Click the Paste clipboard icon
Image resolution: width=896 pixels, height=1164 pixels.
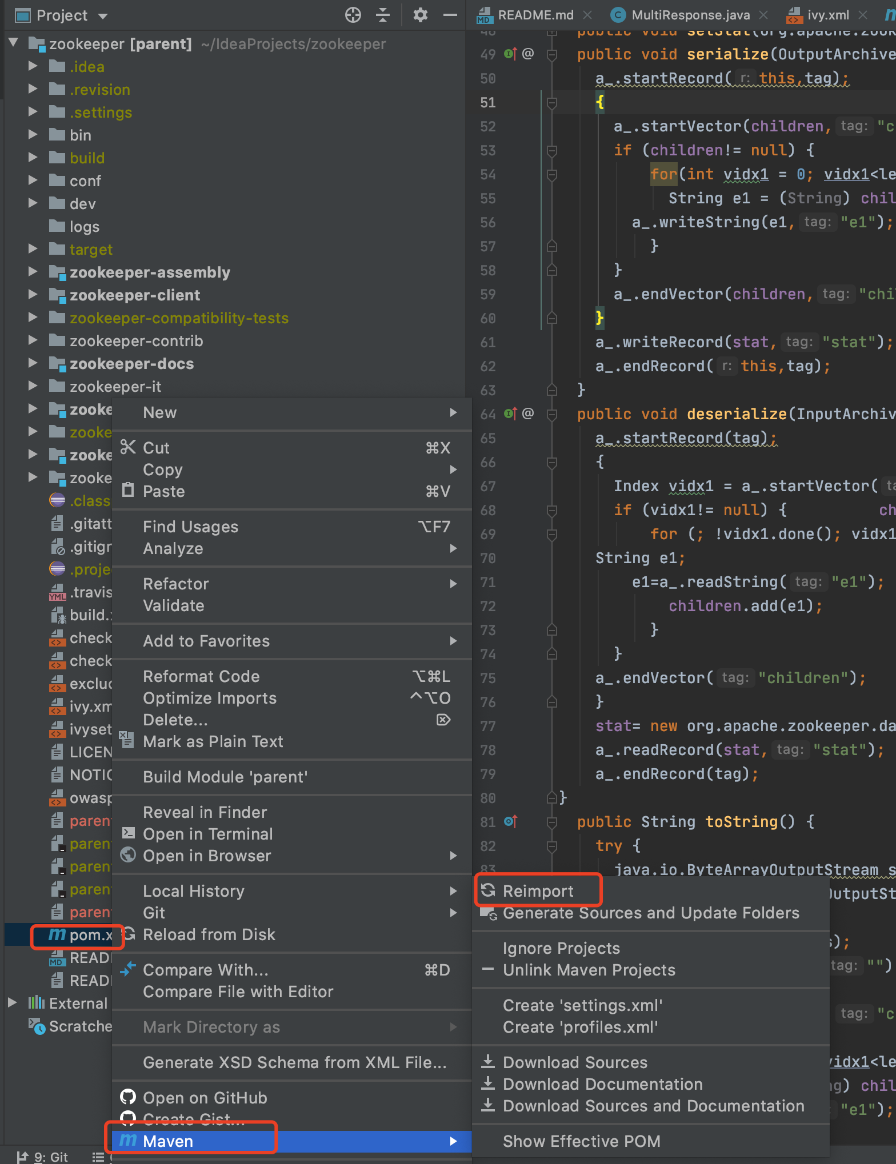click(x=128, y=491)
